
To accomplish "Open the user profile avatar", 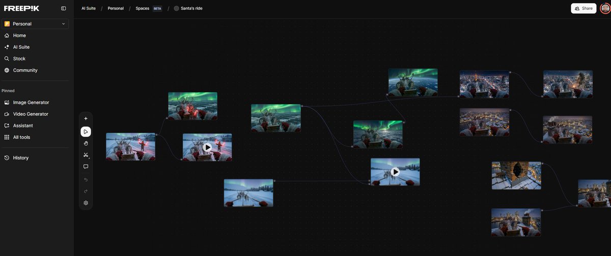I will click(605, 8).
